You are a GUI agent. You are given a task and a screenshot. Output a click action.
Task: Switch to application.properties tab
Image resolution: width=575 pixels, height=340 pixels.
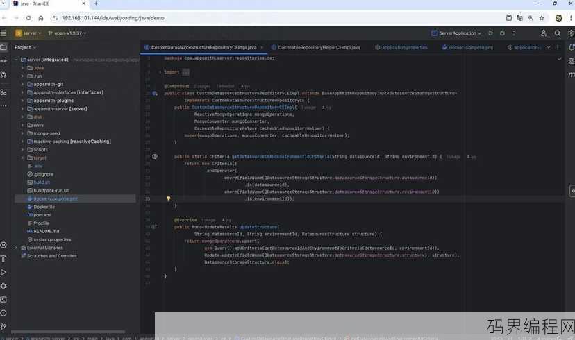tap(401, 48)
